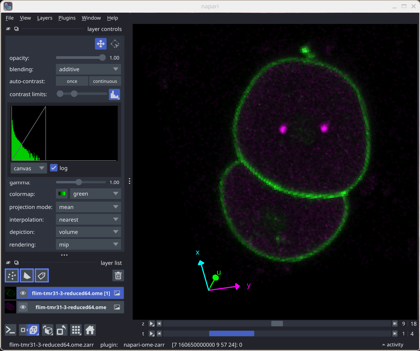The image size is (420, 351).
Task: Create a new shapes layer
Action: 27,275
